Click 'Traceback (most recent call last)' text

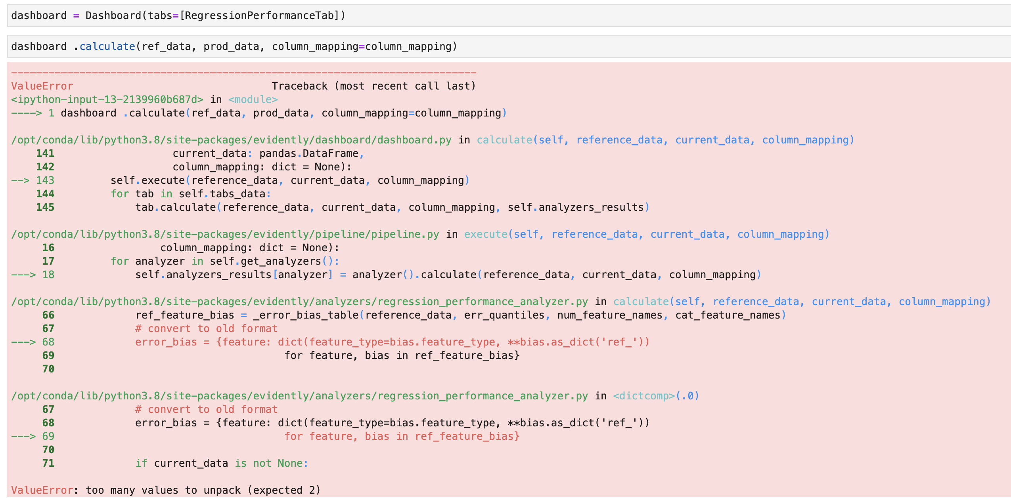click(x=373, y=86)
